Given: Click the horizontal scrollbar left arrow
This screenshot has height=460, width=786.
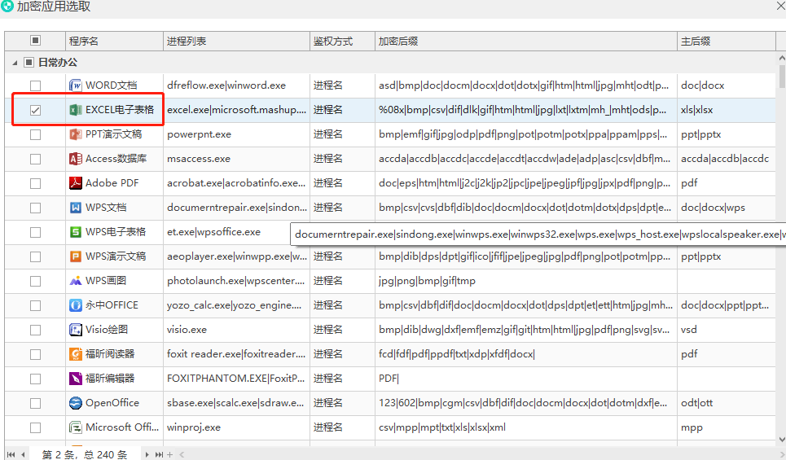Looking at the screenshot, I should click(x=182, y=454).
